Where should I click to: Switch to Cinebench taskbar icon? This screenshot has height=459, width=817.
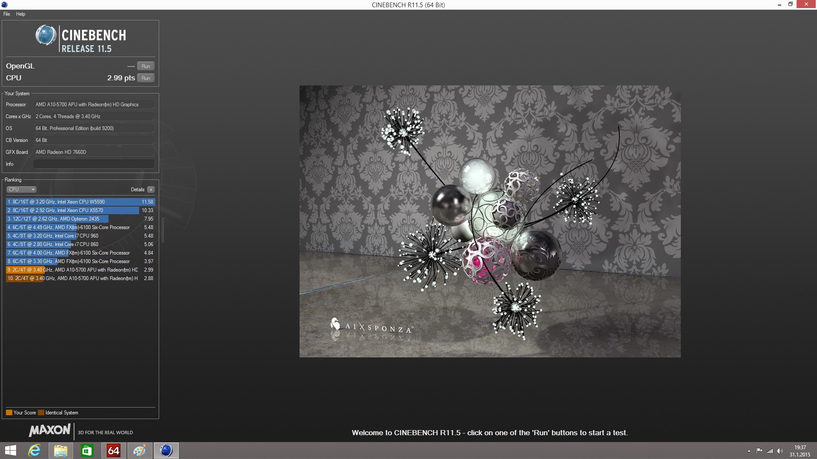166,450
